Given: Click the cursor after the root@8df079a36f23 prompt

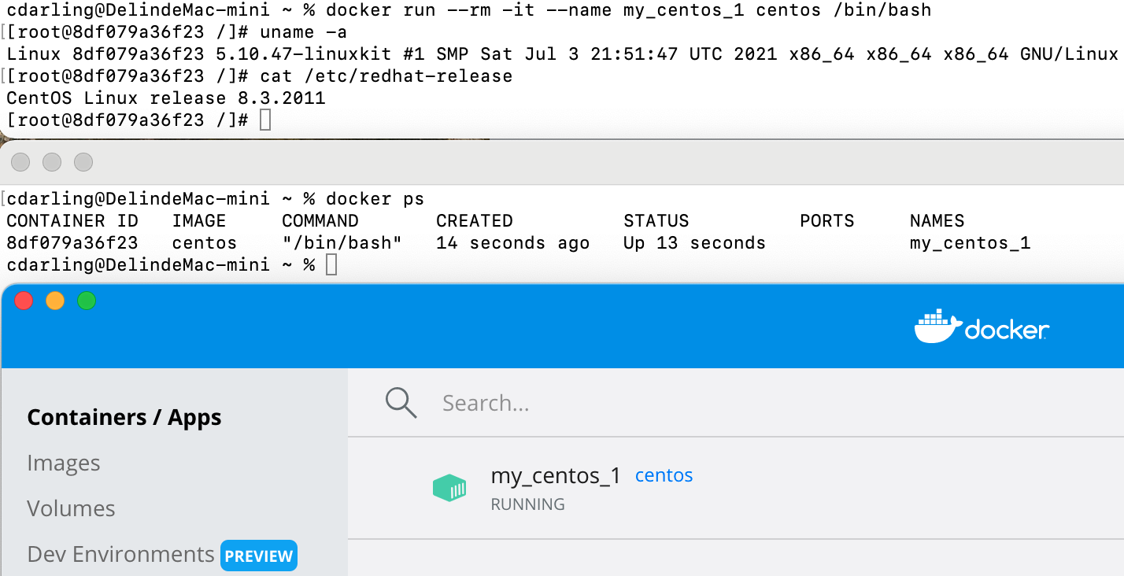Looking at the screenshot, I should click(x=265, y=120).
